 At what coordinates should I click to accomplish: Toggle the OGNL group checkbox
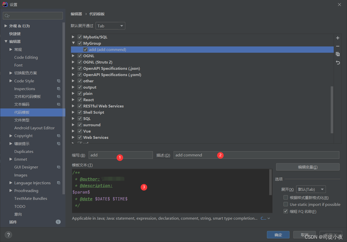coord(80,56)
